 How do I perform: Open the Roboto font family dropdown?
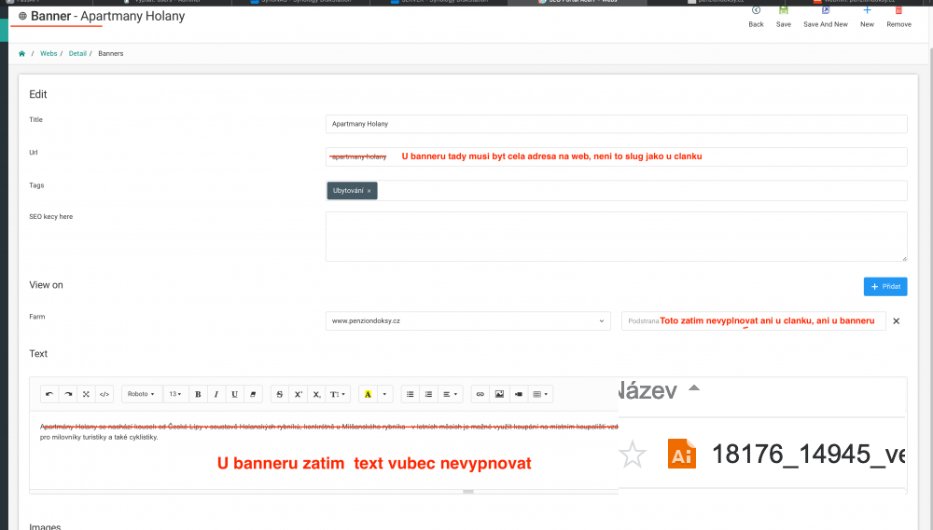pos(142,394)
